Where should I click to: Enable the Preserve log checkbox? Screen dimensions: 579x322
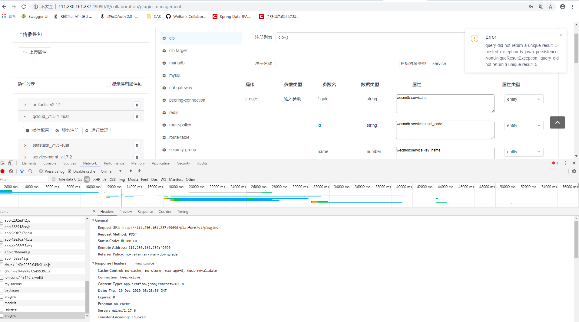[x=41, y=171]
